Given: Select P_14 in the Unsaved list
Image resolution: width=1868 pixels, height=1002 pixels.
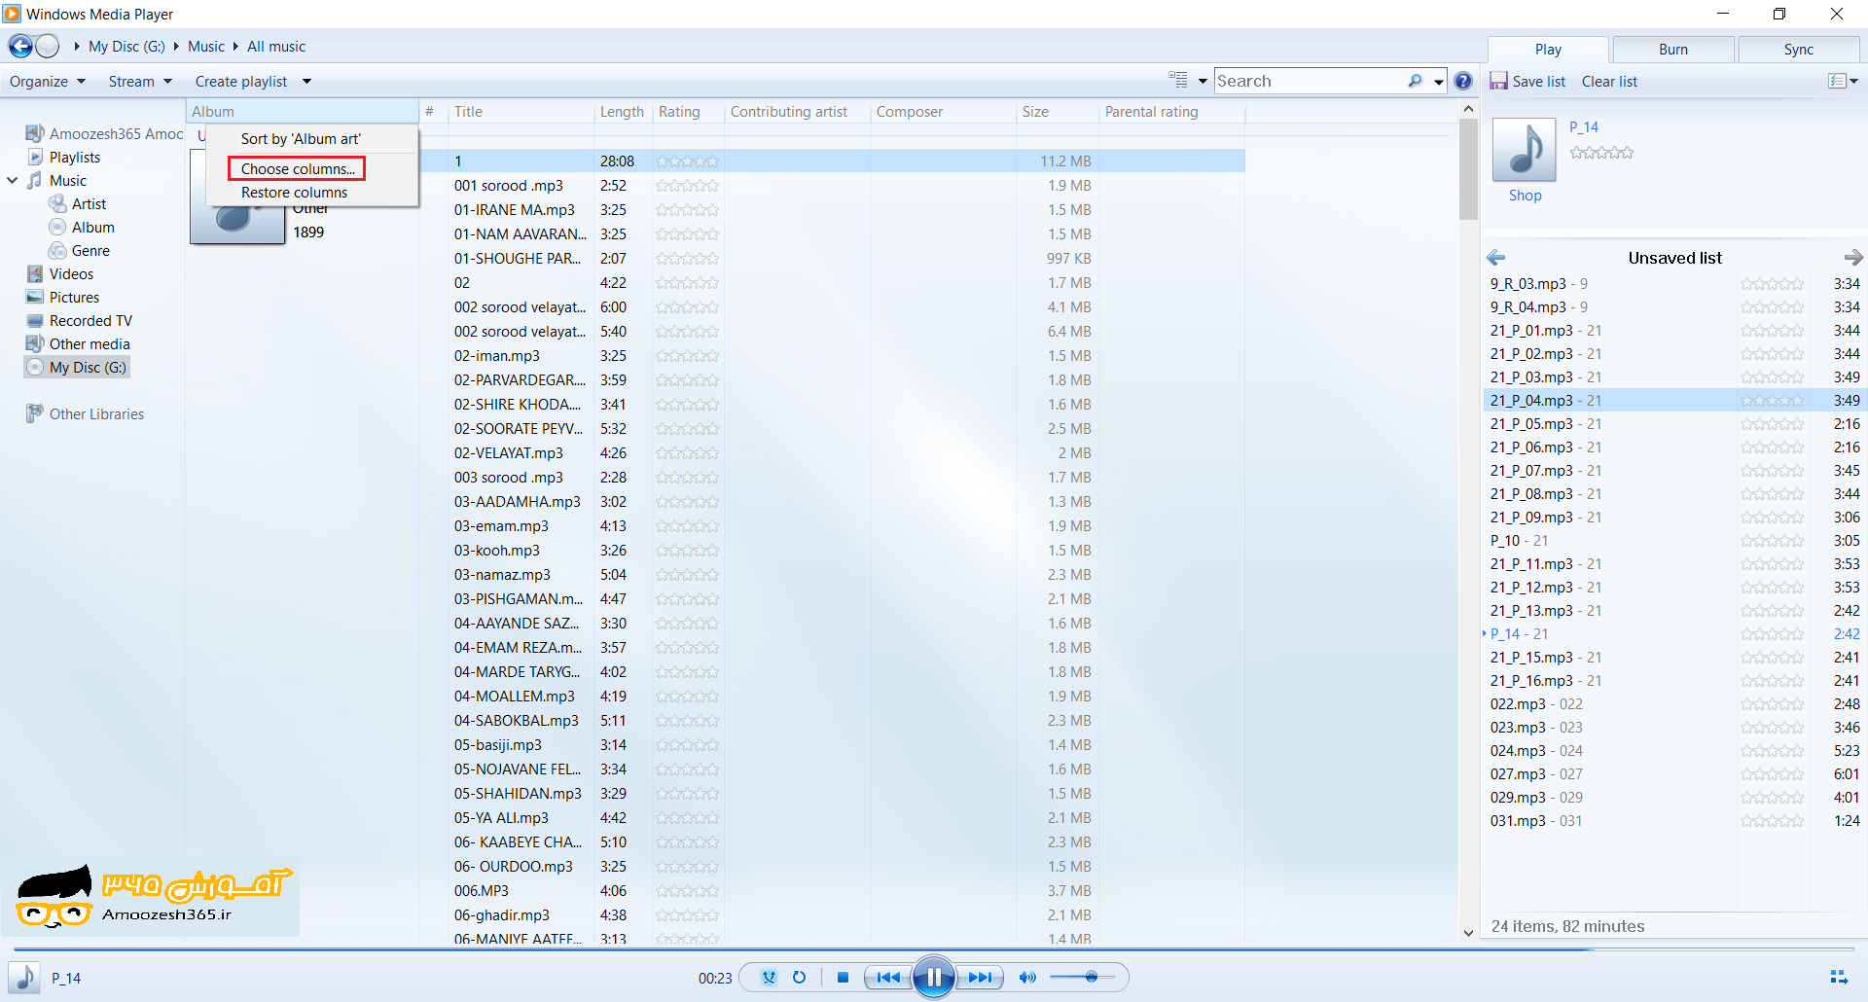Looking at the screenshot, I should coord(1674,633).
